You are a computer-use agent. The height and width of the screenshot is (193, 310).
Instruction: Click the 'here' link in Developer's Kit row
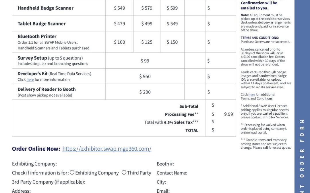pos(30,79)
